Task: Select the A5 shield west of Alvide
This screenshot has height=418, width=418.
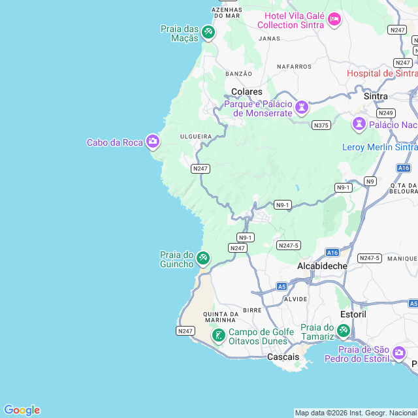Action: 281,287
